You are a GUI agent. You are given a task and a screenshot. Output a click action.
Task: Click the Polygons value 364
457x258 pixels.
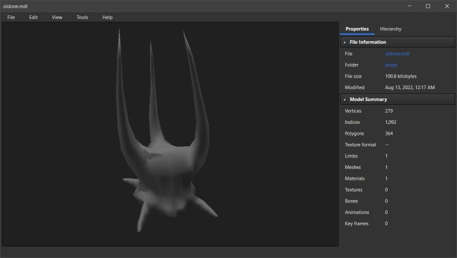pos(389,133)
